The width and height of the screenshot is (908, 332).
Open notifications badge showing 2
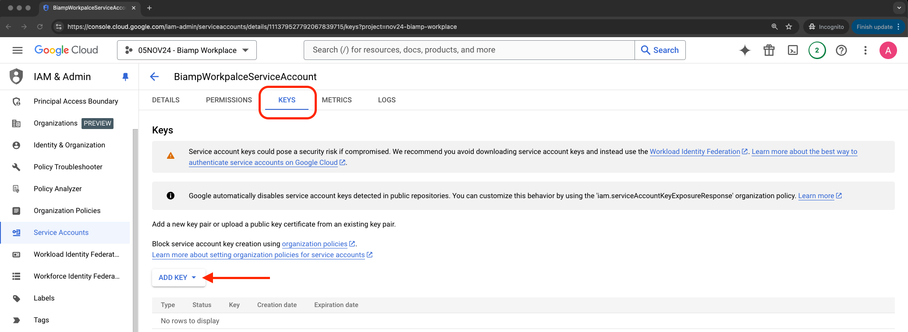coord(817,50)
